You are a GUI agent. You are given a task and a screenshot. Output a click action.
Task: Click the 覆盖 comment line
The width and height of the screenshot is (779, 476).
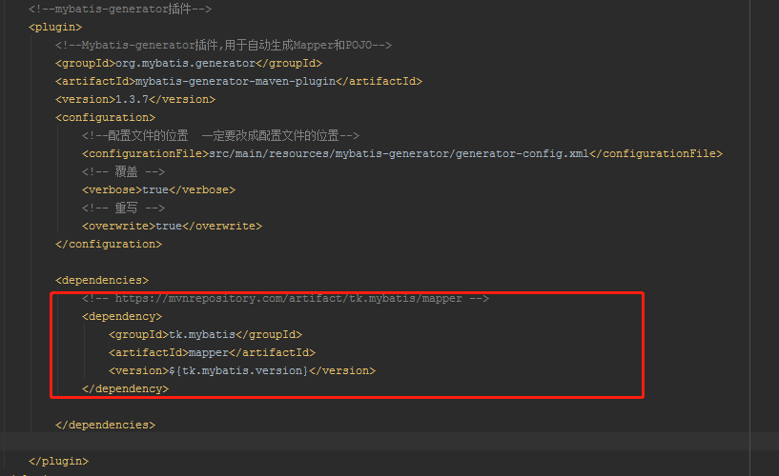click(123, 171)
